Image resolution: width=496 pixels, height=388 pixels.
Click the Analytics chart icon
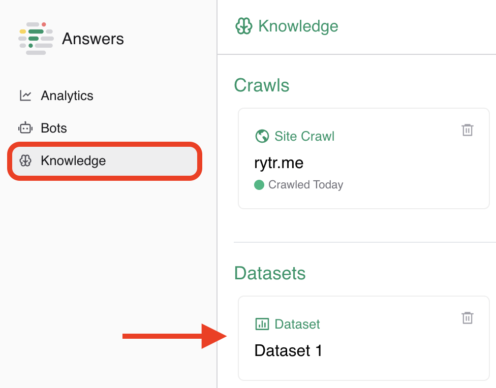click(25, 95)
